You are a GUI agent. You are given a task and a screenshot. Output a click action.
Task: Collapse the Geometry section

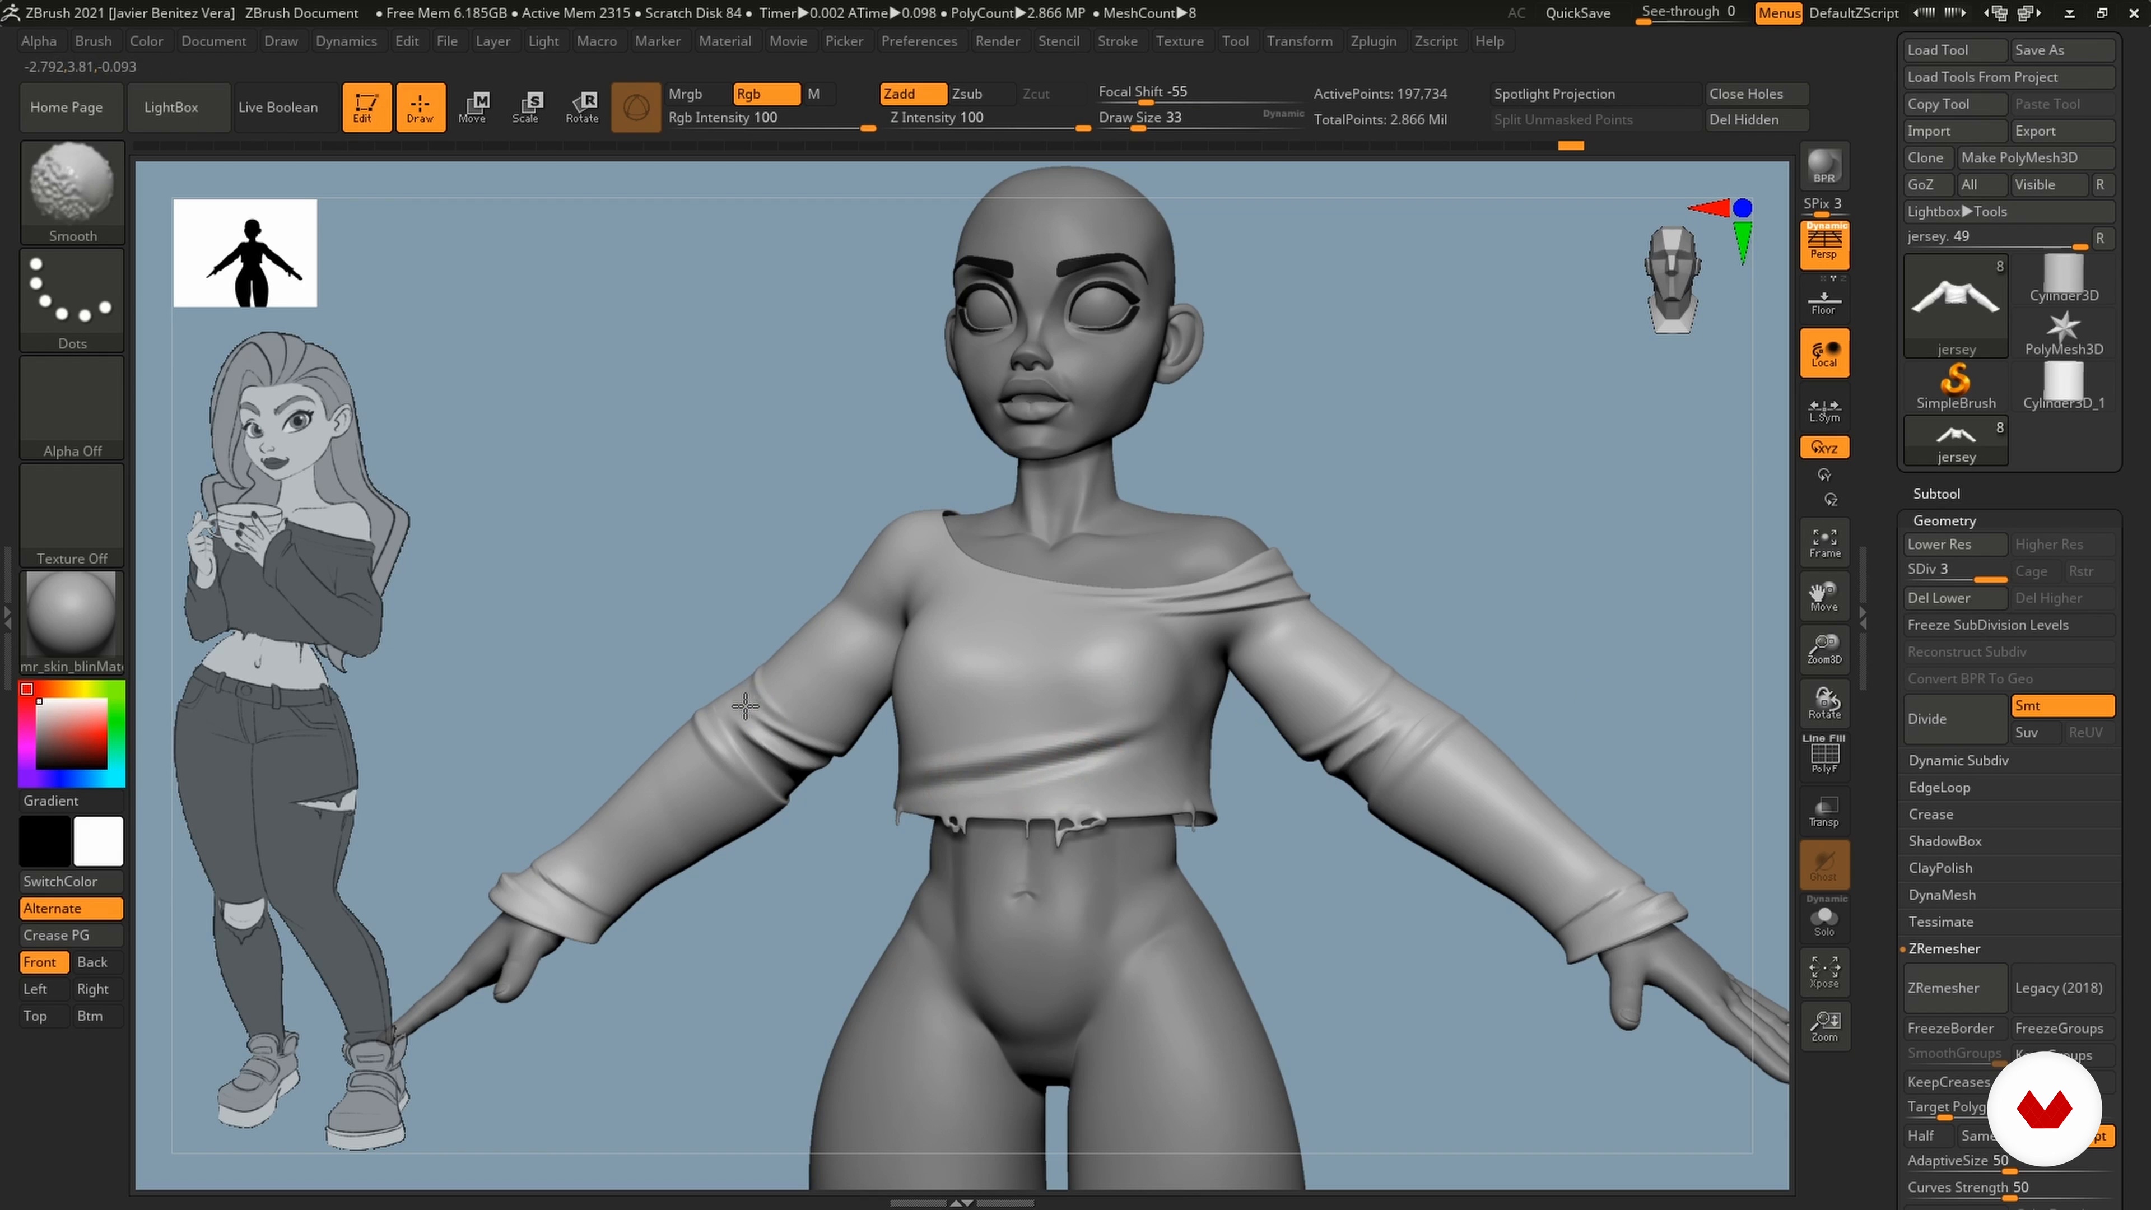point(1945,520)
